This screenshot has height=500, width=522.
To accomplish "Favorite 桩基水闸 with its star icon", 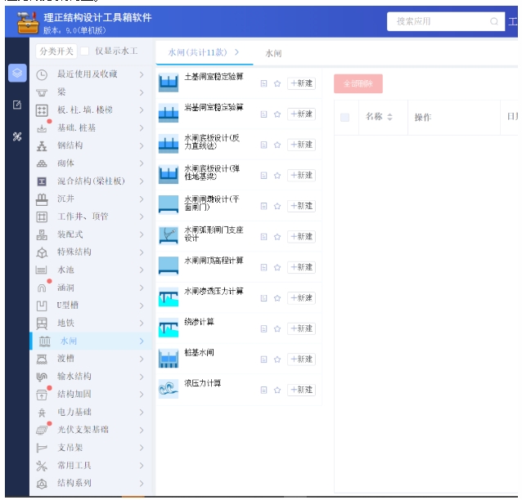I will (x=277, y=359).
